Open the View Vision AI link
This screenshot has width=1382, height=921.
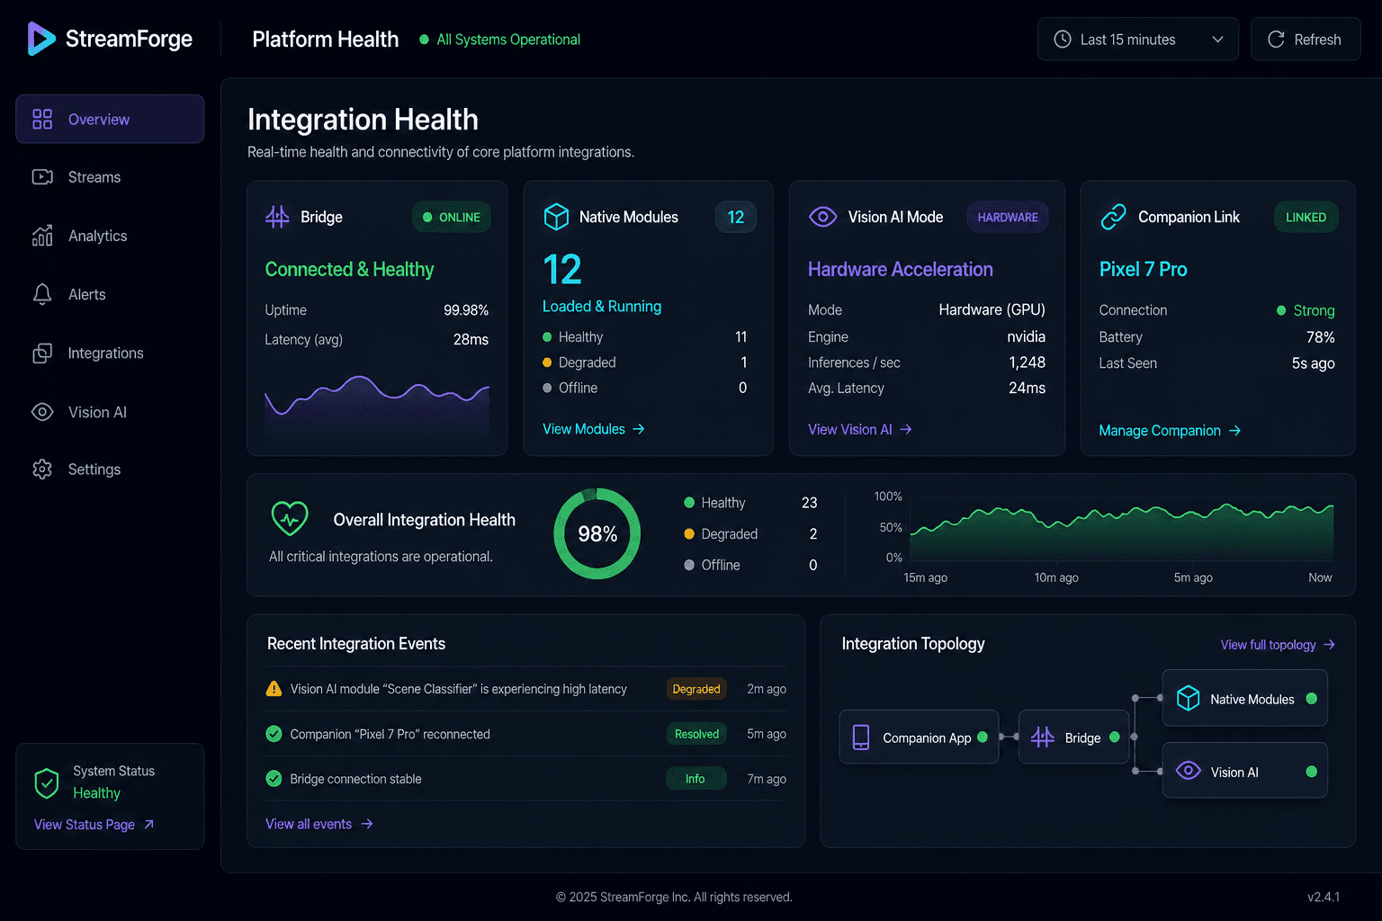(x=860, y=430)
